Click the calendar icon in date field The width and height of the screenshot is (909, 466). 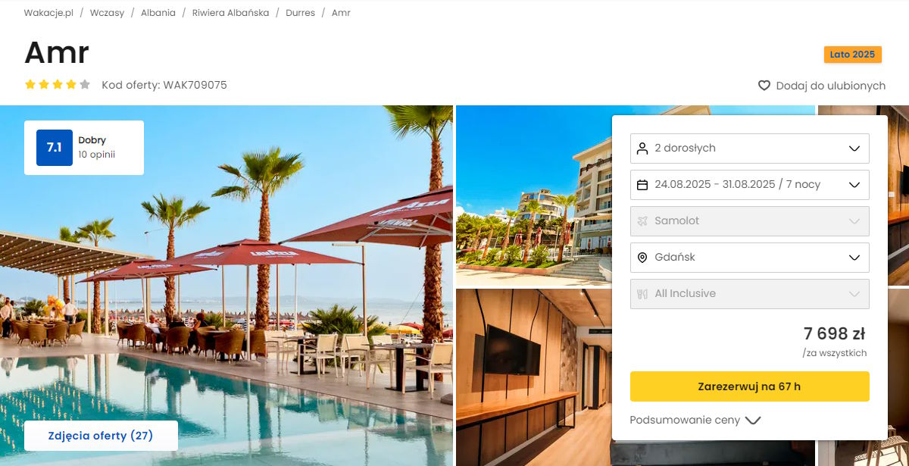[x=642, y=184]
